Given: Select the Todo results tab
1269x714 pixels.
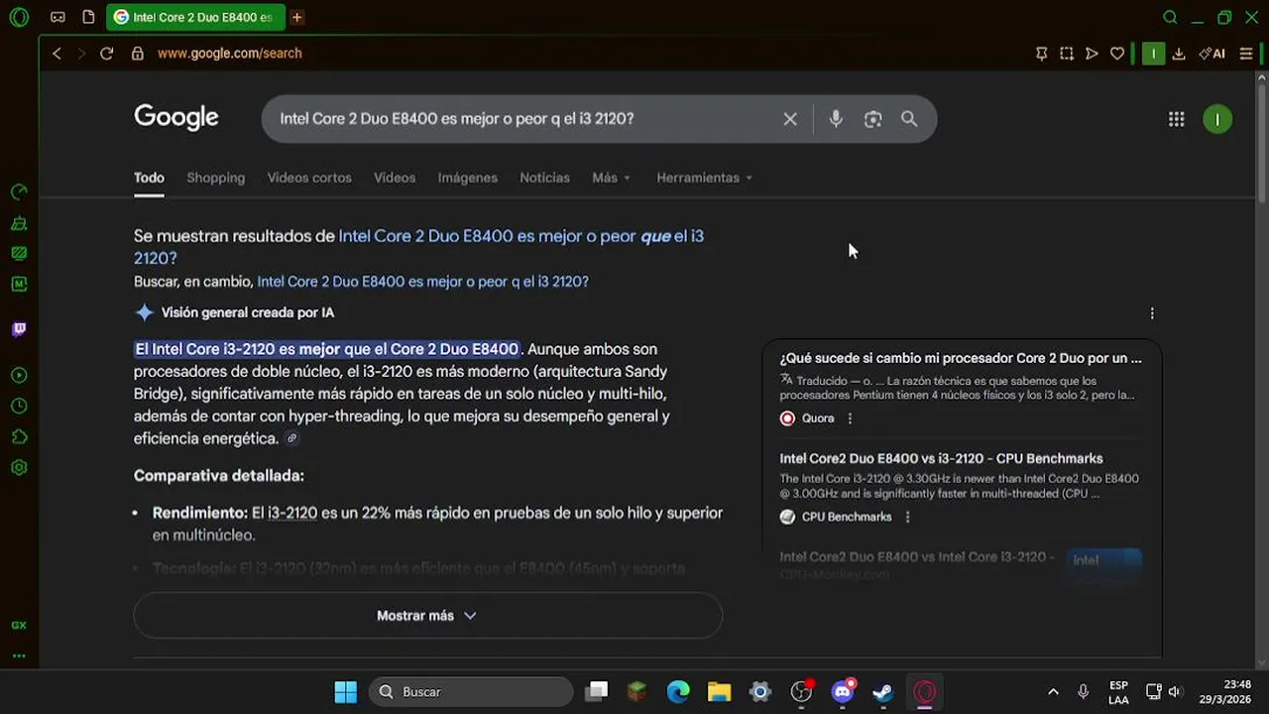Looking at the screenshot, I should tap(149, 178).
